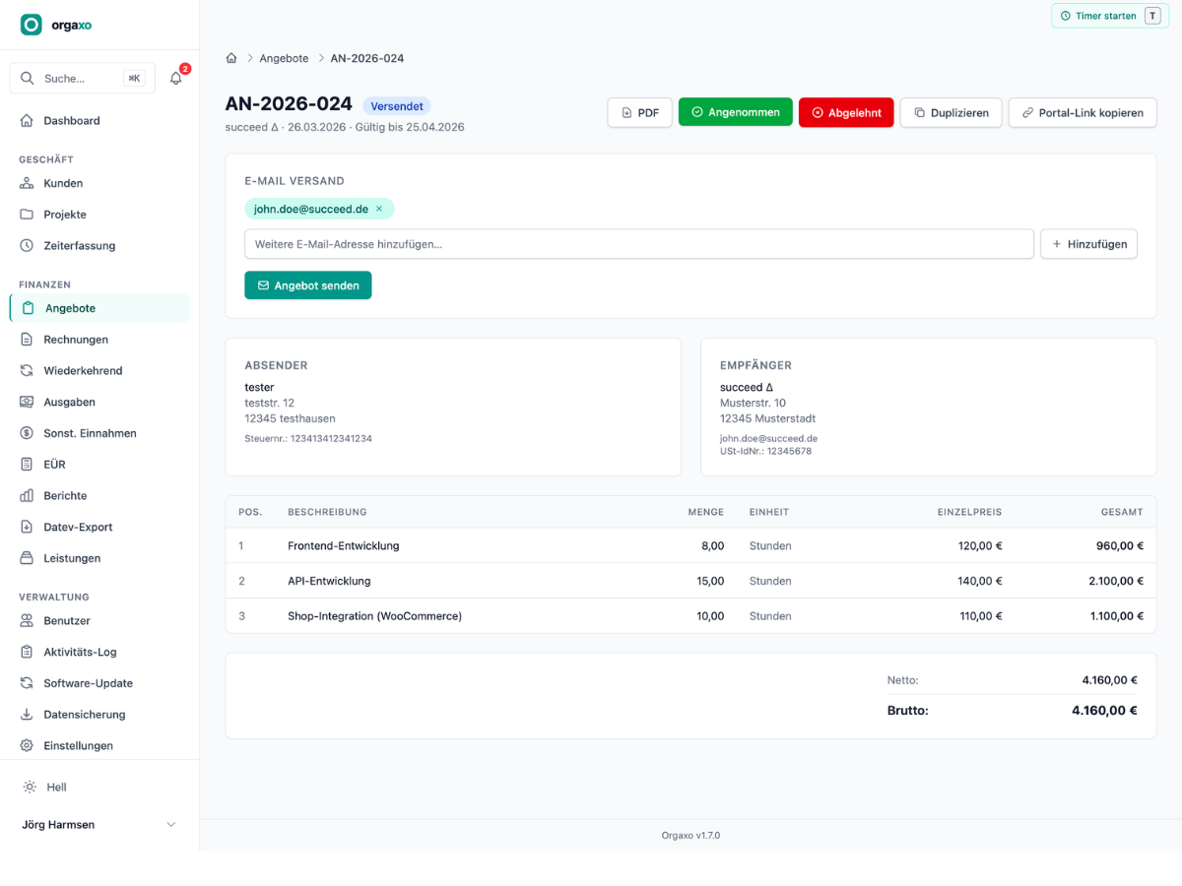Click the Suche search field

coord(83,78)
